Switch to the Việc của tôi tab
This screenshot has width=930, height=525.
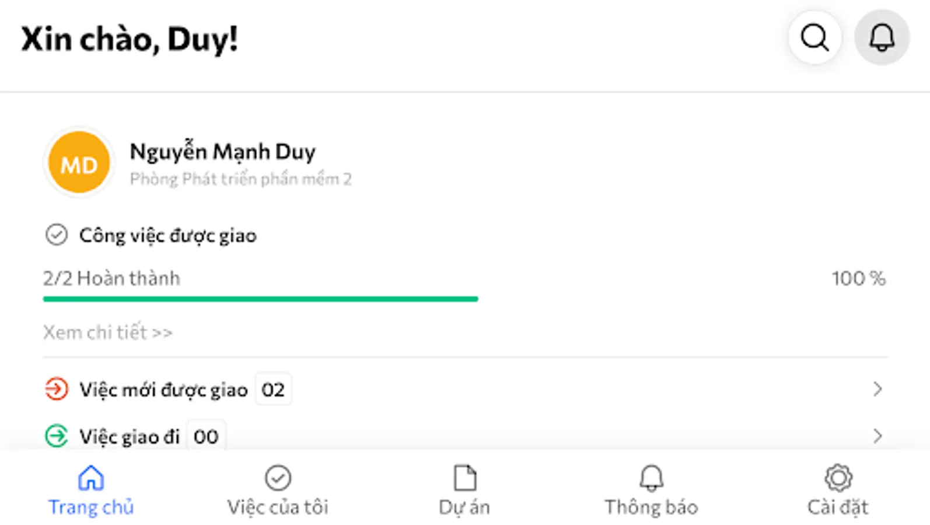(x=278, y=491)
